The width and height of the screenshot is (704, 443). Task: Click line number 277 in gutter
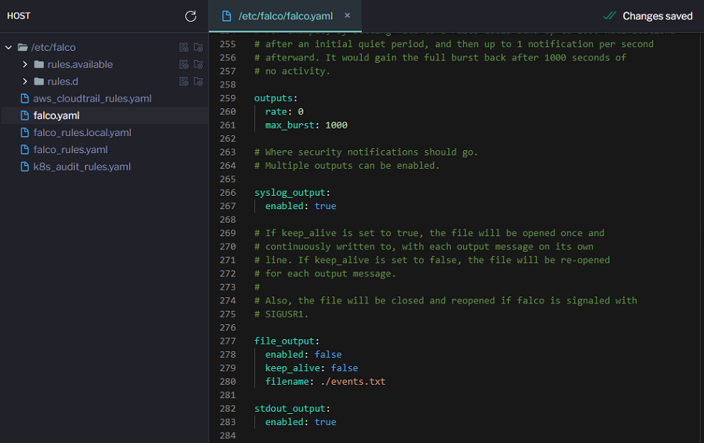pyautogui.click(x=228, y=341)
